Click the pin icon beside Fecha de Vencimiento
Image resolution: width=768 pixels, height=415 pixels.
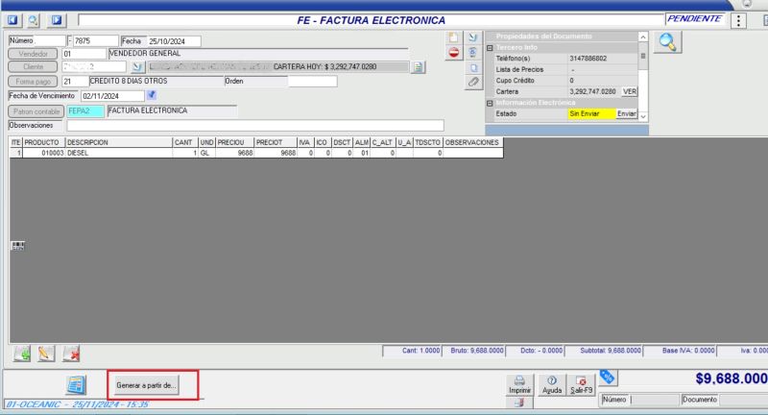[x=152, y=96]
